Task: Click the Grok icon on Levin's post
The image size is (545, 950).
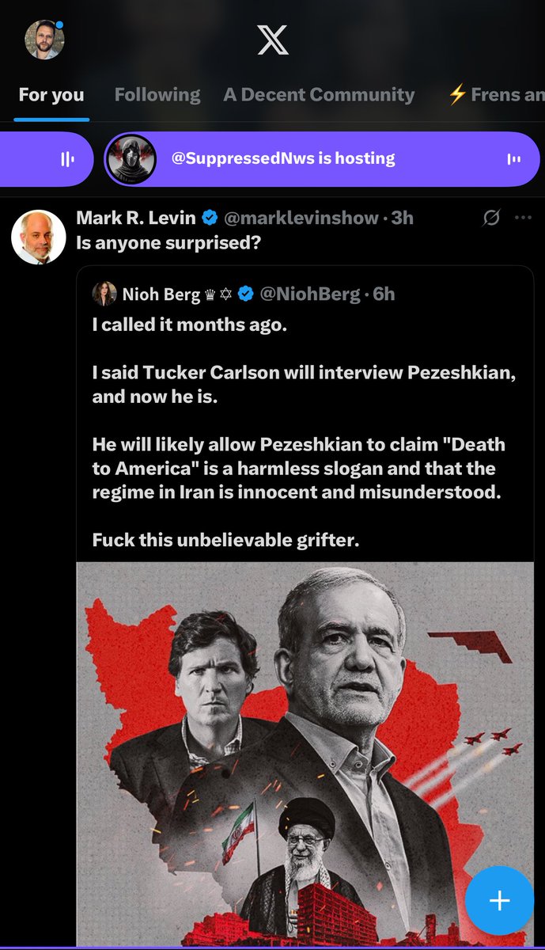Action: [491, 218]
